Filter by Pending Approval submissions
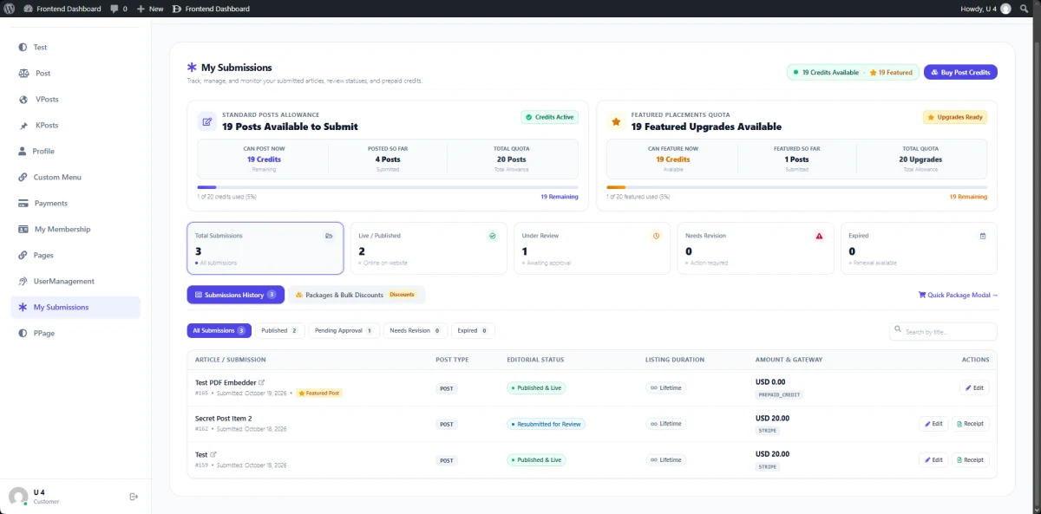Screen dimensions: 1041x514 point(344,330)
